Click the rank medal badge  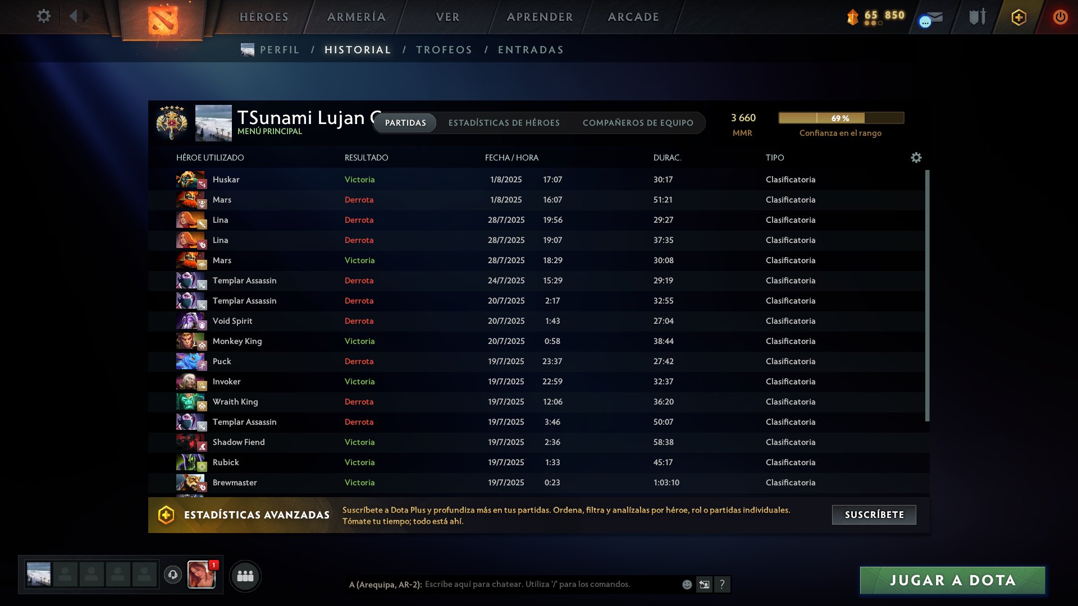tap(172, 123)
